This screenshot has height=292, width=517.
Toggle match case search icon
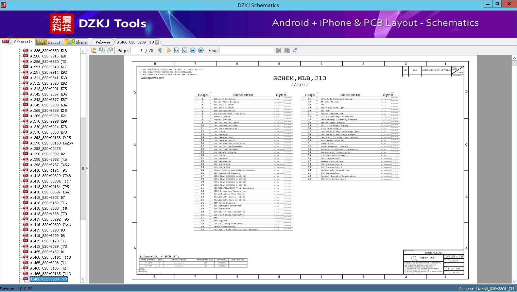[x=295, y=50]
